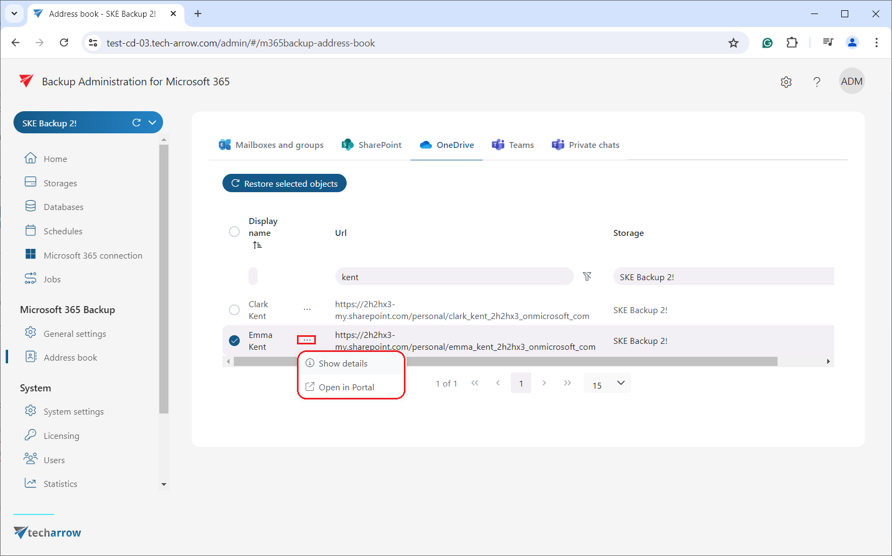Viewport: 892px width, 556px height.
Task: Bookmark this page with star icon
Action: coord(733,43)
